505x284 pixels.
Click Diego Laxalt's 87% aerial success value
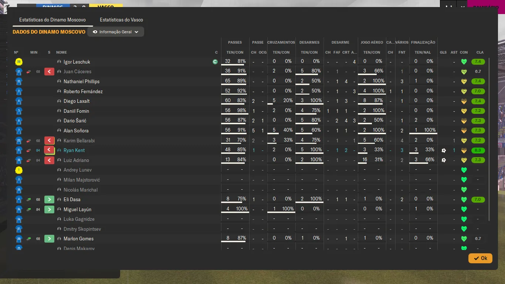(378, 101)
